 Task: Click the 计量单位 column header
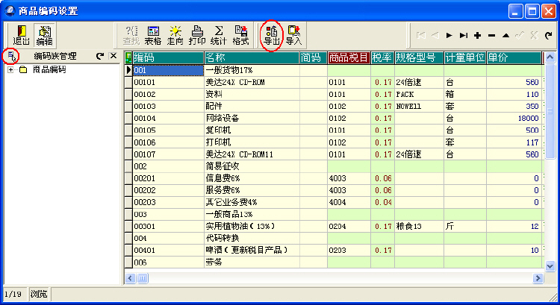coord(465,57)
